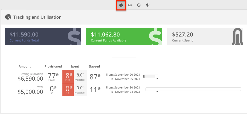Select the Travel allocation label
The height and width of the screenshot is (114, 247).
[x=39, y=87]
